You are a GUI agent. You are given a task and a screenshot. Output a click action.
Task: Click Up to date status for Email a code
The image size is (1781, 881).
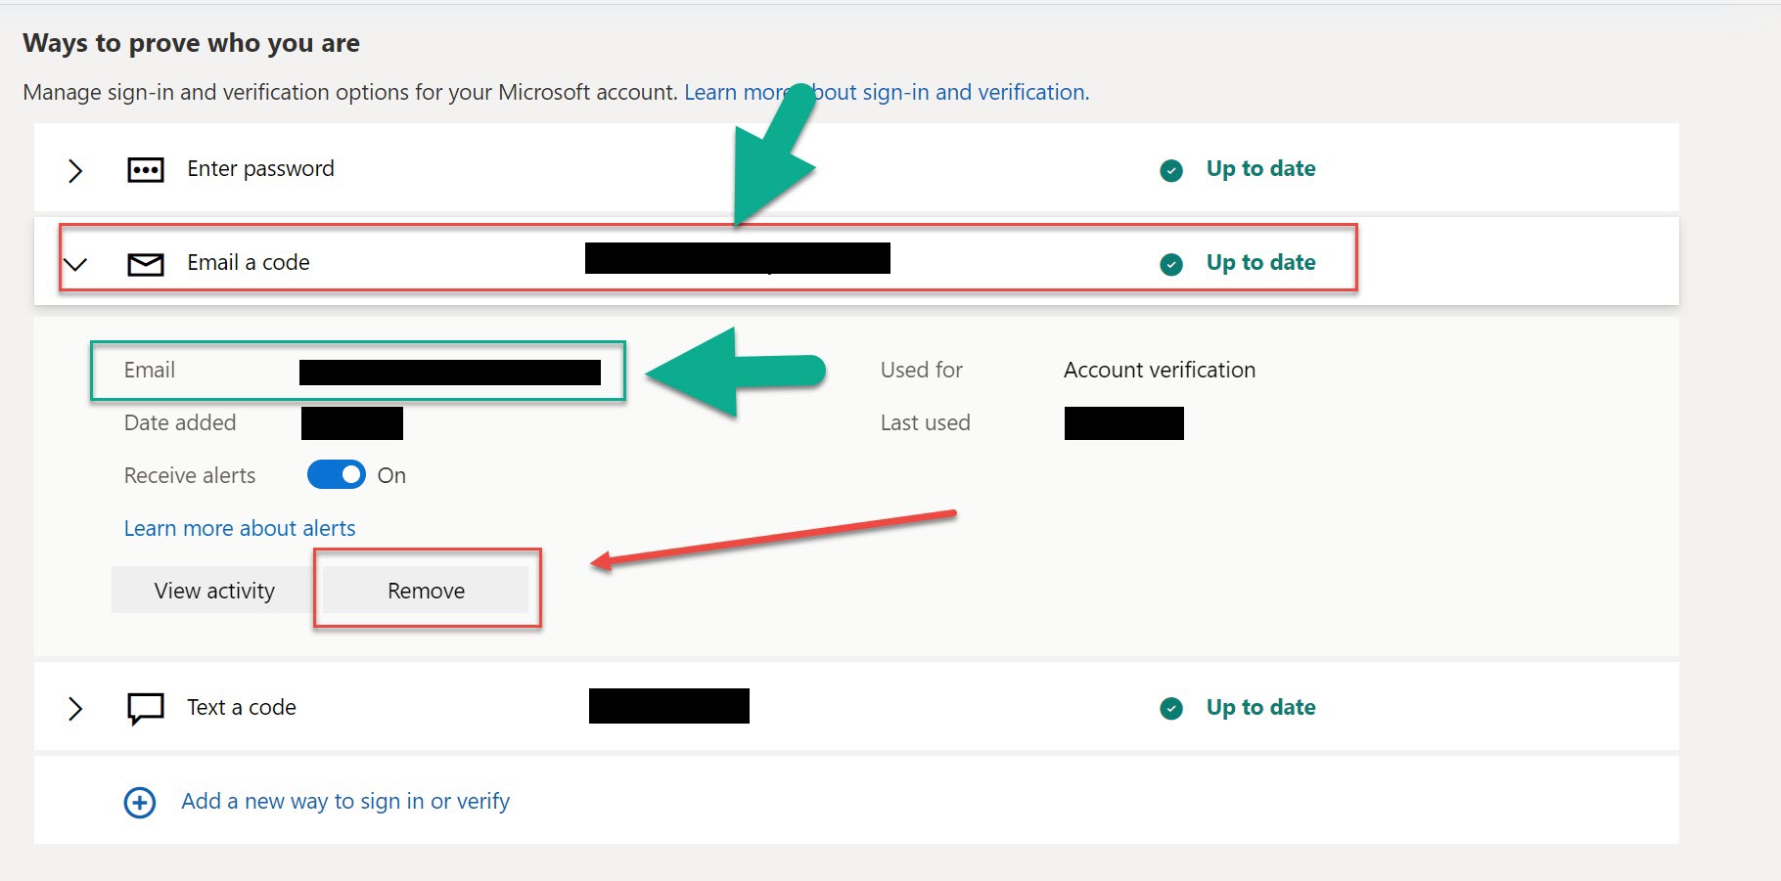1260,262
